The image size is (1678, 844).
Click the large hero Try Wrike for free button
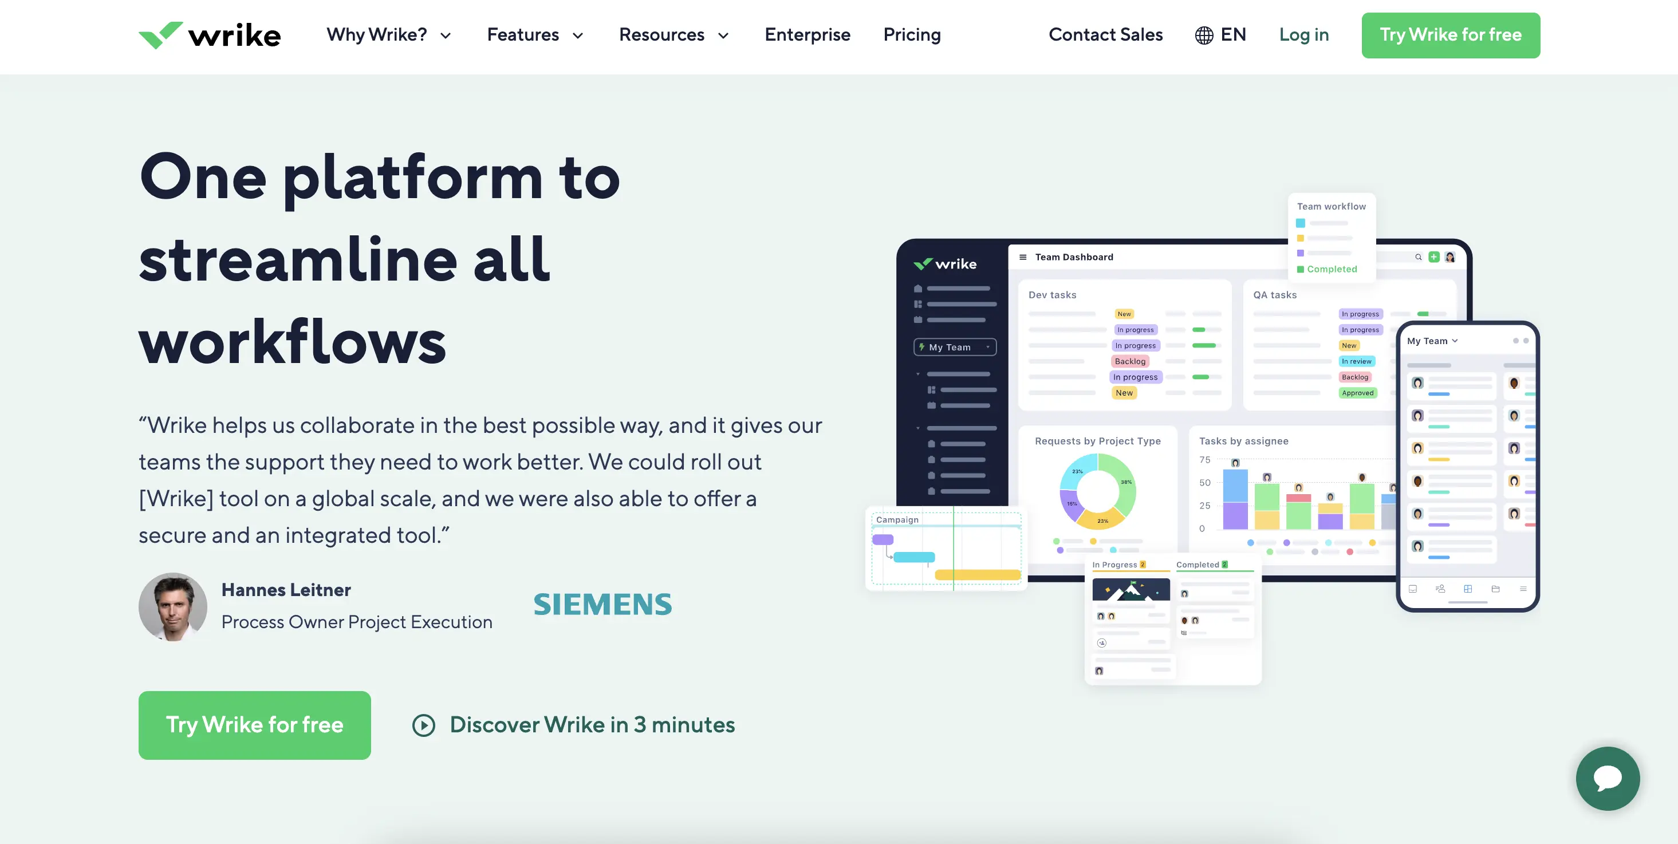point(255,725)
